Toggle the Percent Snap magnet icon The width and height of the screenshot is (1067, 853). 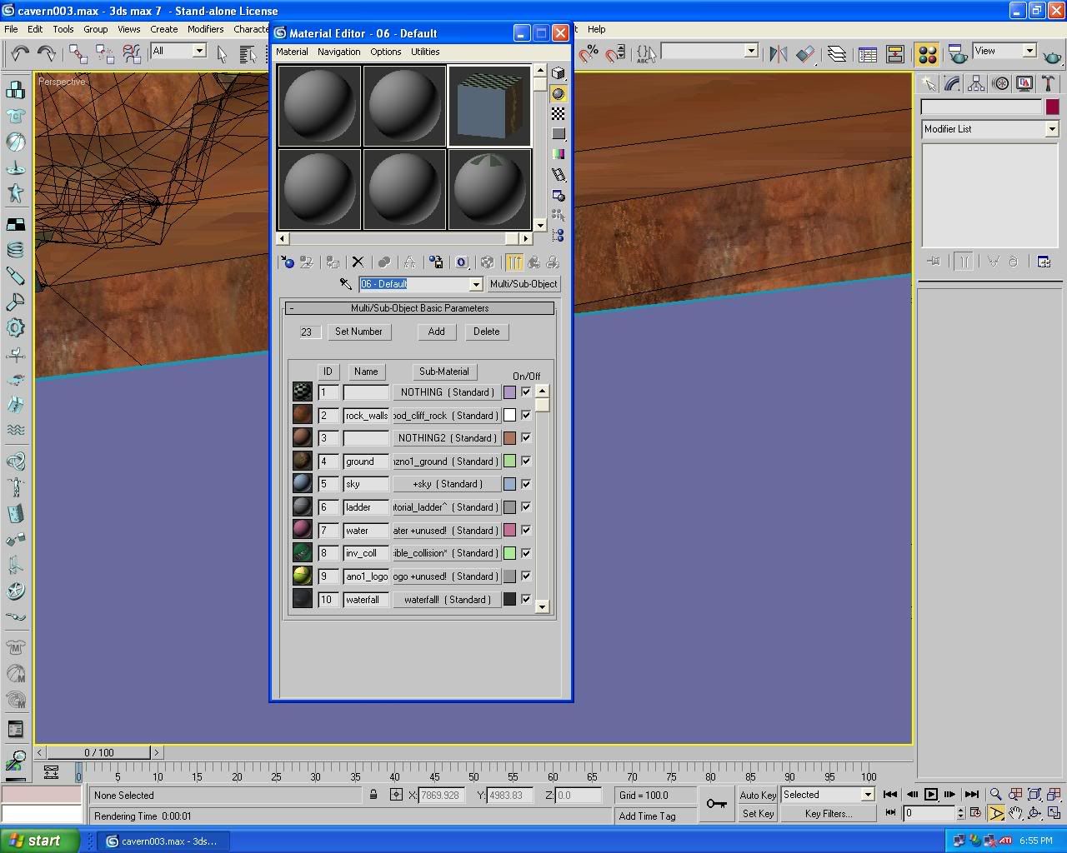(x=589, y=54)
